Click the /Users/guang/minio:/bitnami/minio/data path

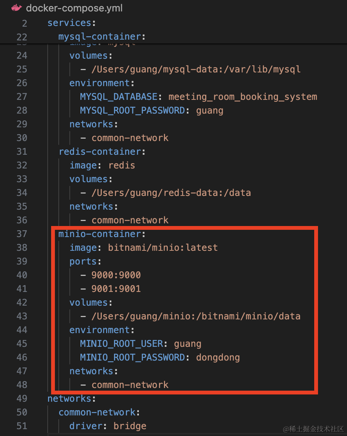[196, 316]
